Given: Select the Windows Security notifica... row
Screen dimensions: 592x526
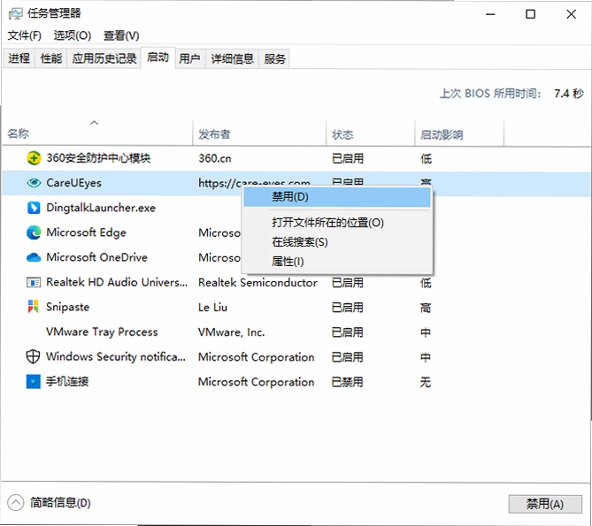Looking at the screenshot, I should (116, 356).
